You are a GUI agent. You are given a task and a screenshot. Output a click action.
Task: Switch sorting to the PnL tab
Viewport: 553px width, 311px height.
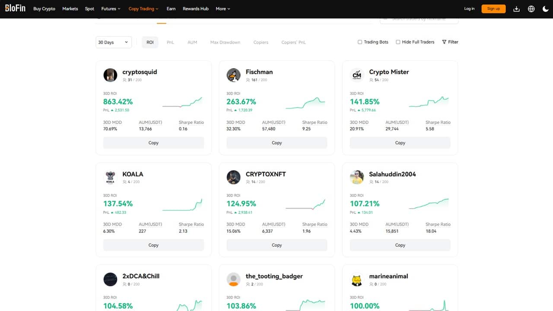170,42
